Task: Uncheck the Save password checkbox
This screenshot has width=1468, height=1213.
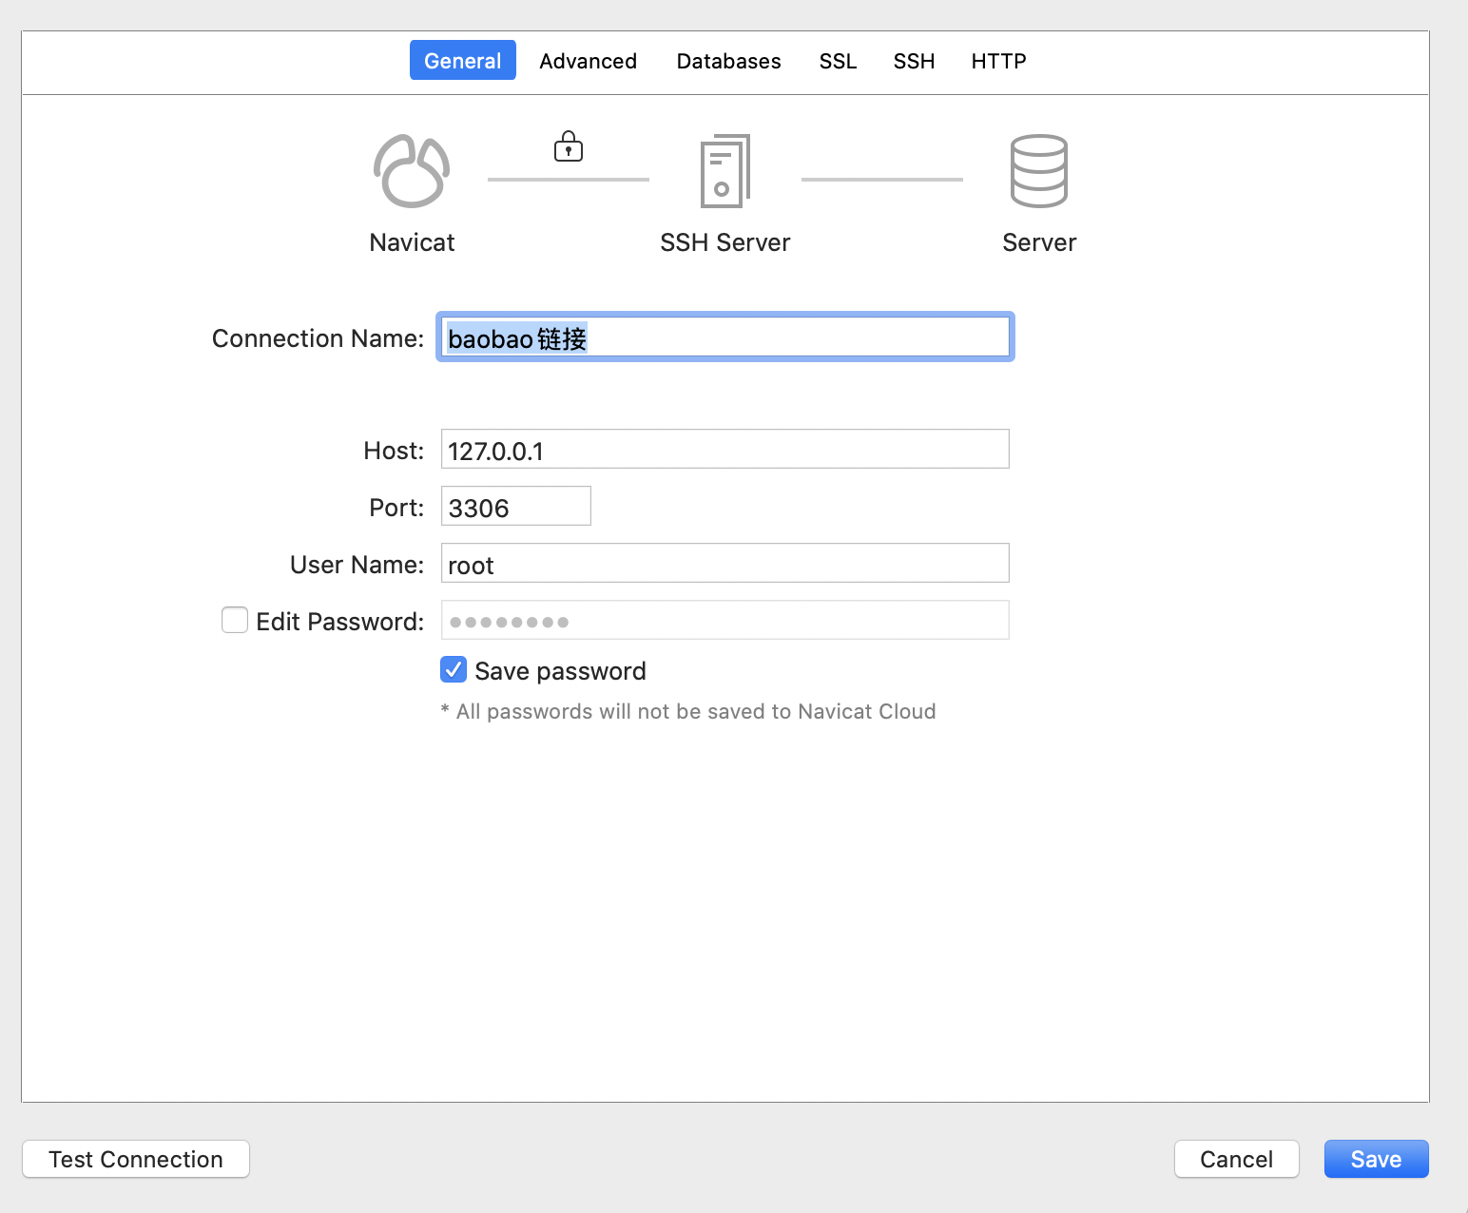Action: [x=454, y=670]
